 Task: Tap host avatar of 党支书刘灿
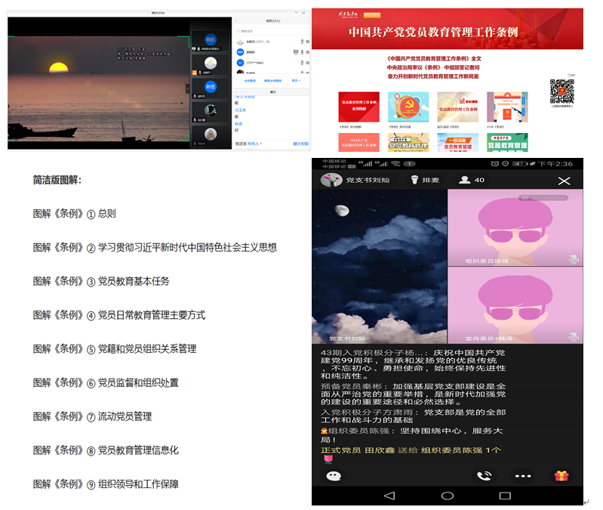[331, 180]
